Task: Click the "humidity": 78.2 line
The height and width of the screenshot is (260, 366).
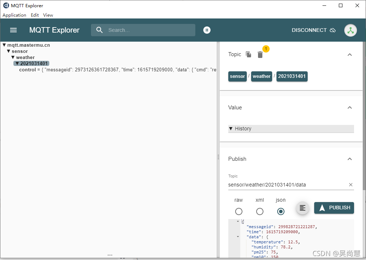Action: pos(272,247)
